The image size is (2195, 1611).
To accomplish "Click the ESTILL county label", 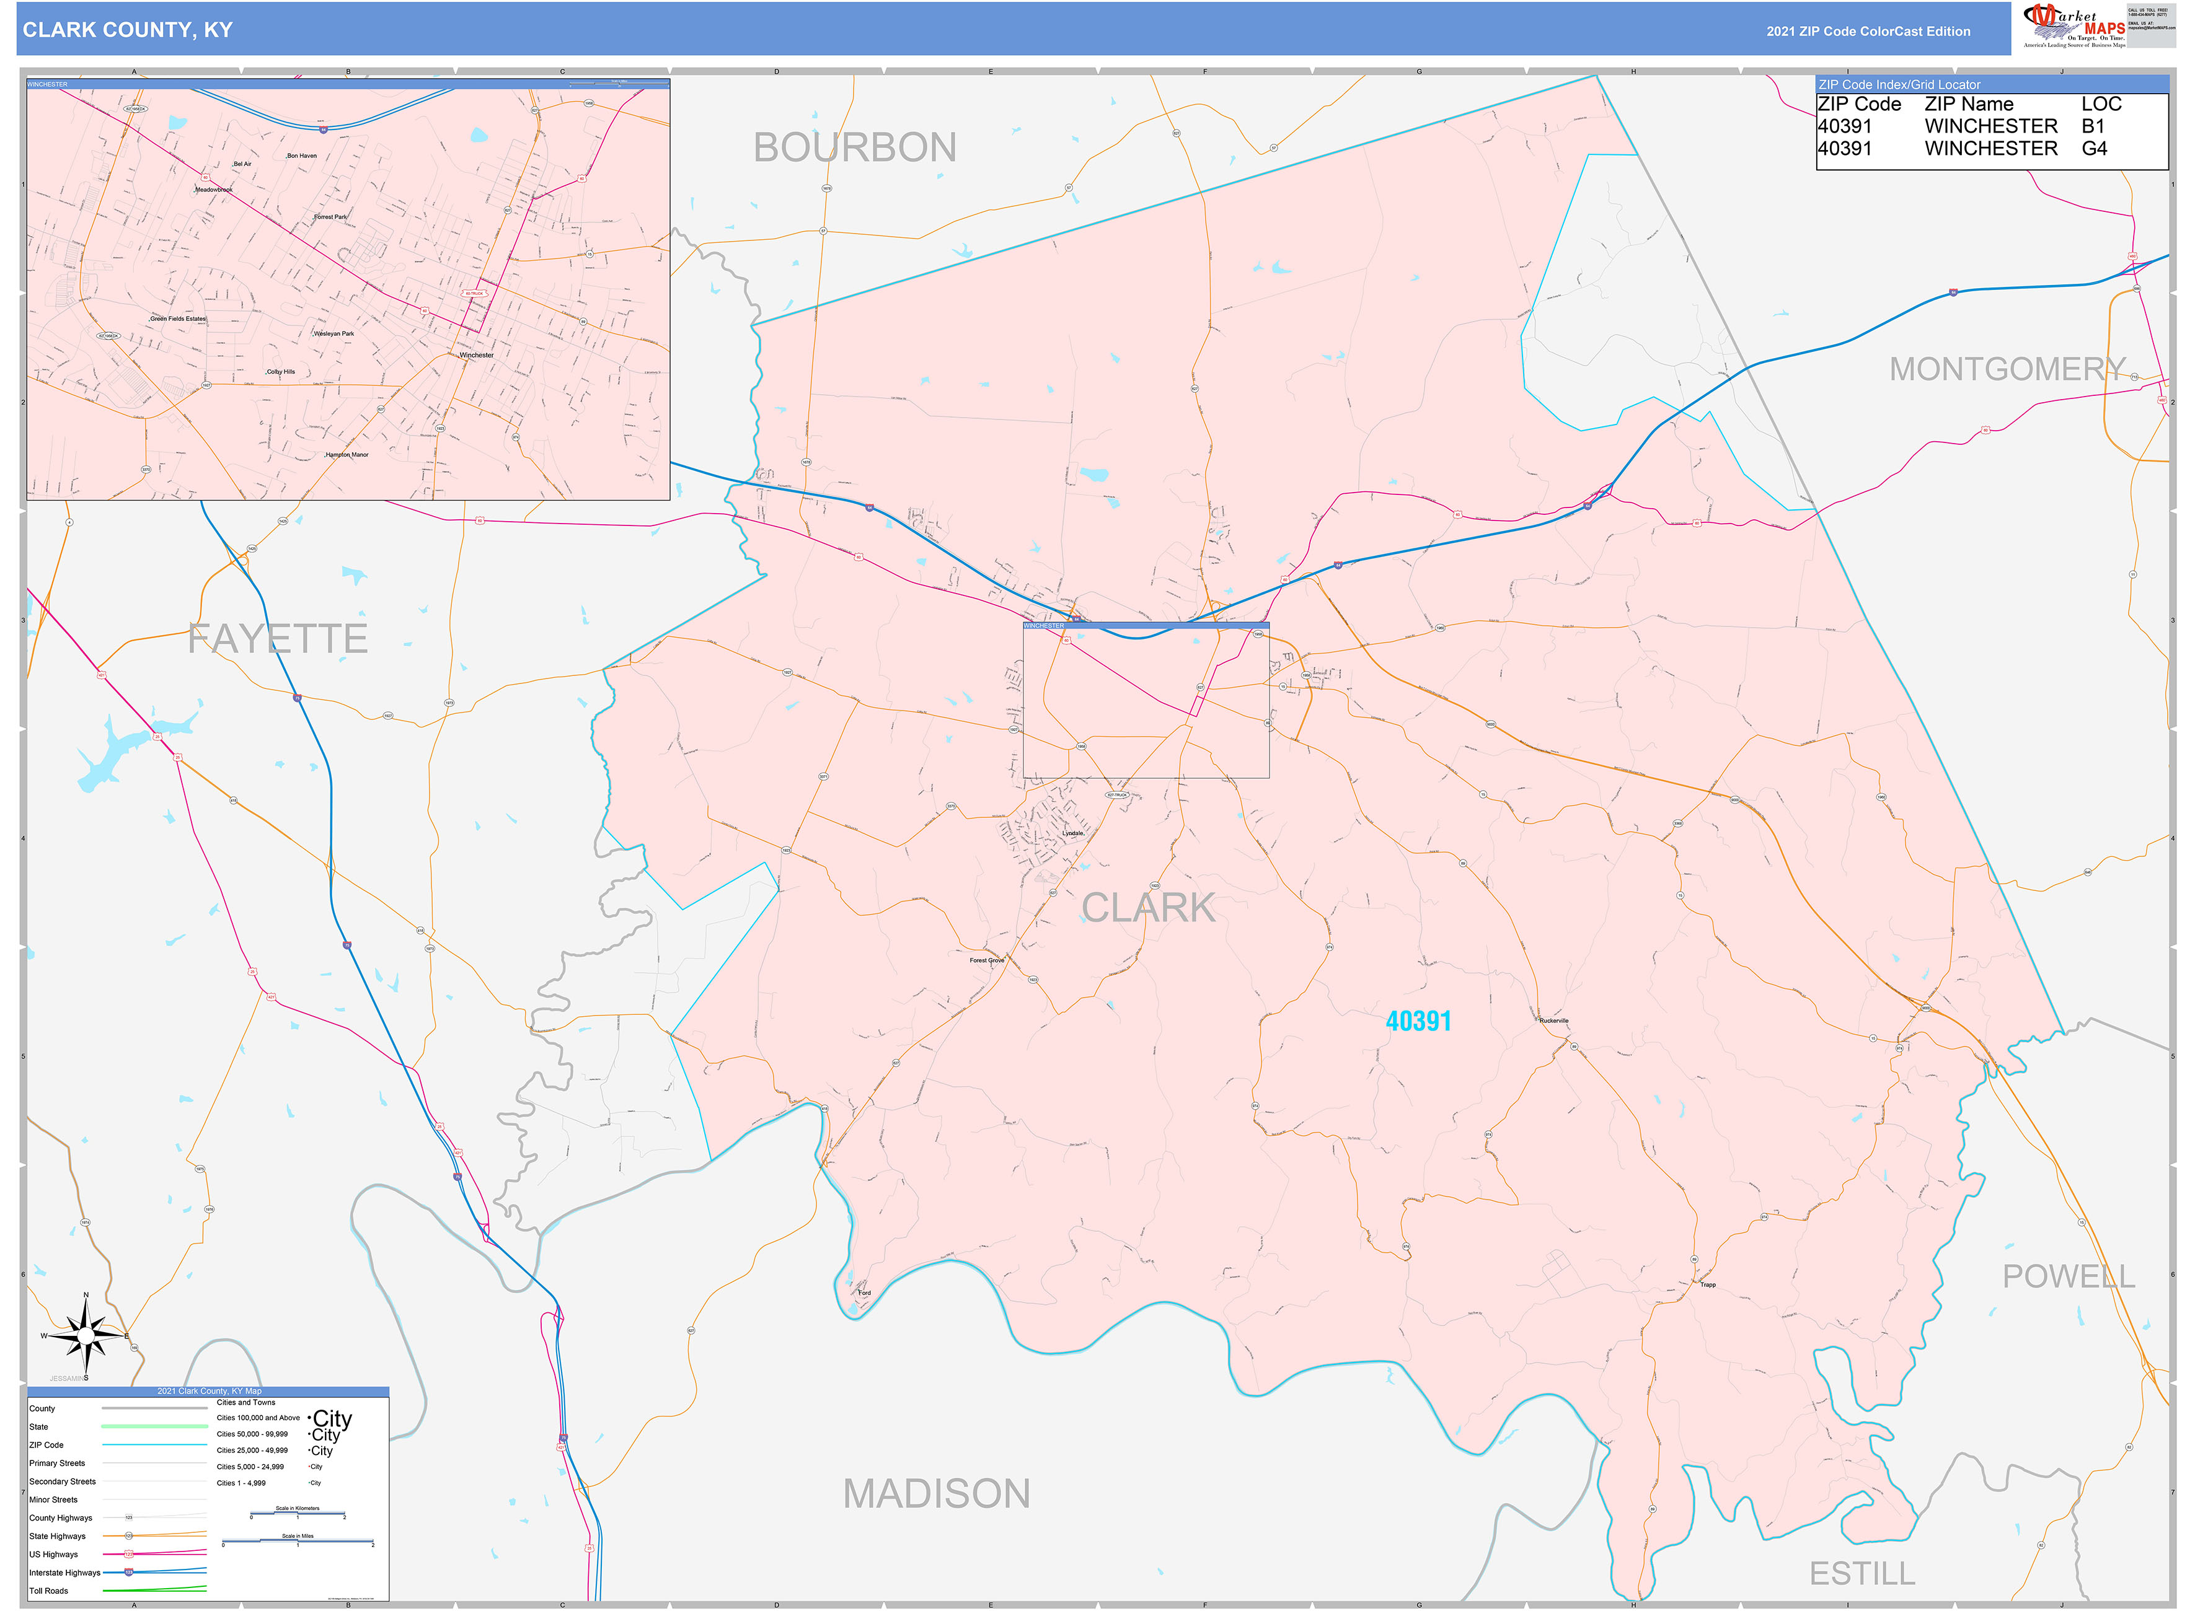I will pos(1862,1573).
